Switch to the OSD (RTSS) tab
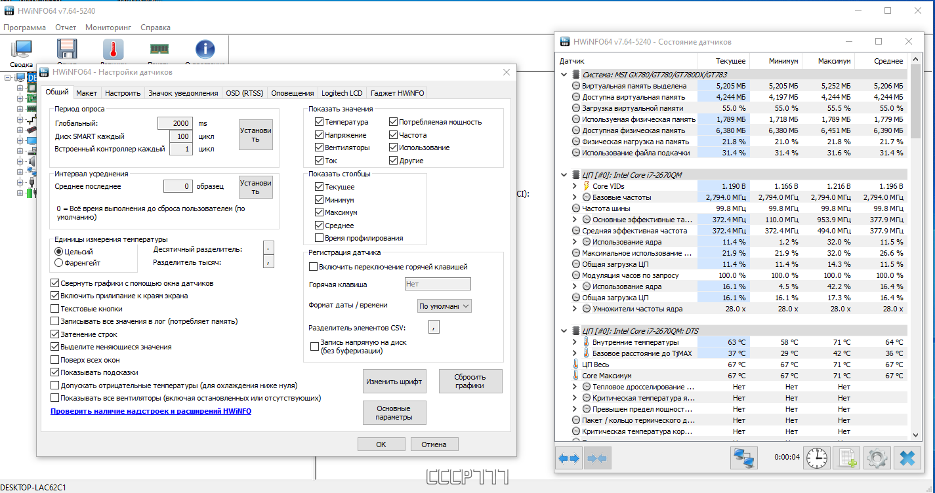Screen dimensions: 935x493 tap(244, 93)
